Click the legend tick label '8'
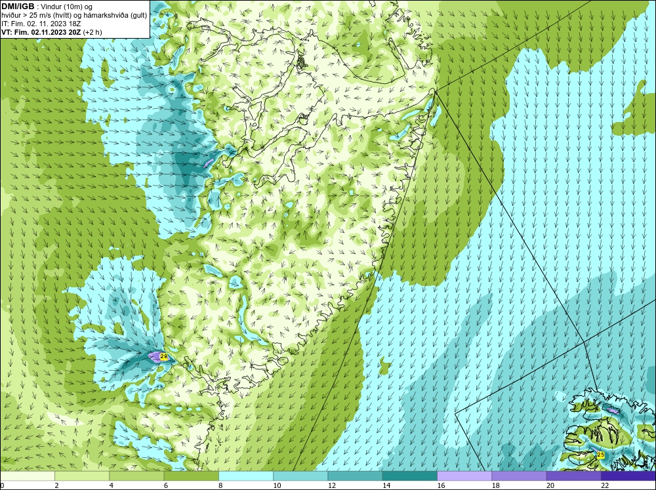Screen dimensions: 656x490 point(220,485)
